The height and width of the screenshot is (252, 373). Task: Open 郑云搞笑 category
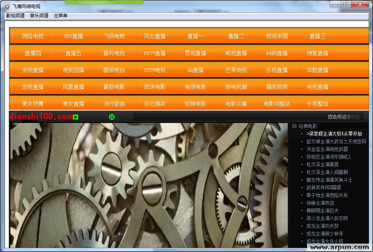pyautogui.click(x=155, y=104)
